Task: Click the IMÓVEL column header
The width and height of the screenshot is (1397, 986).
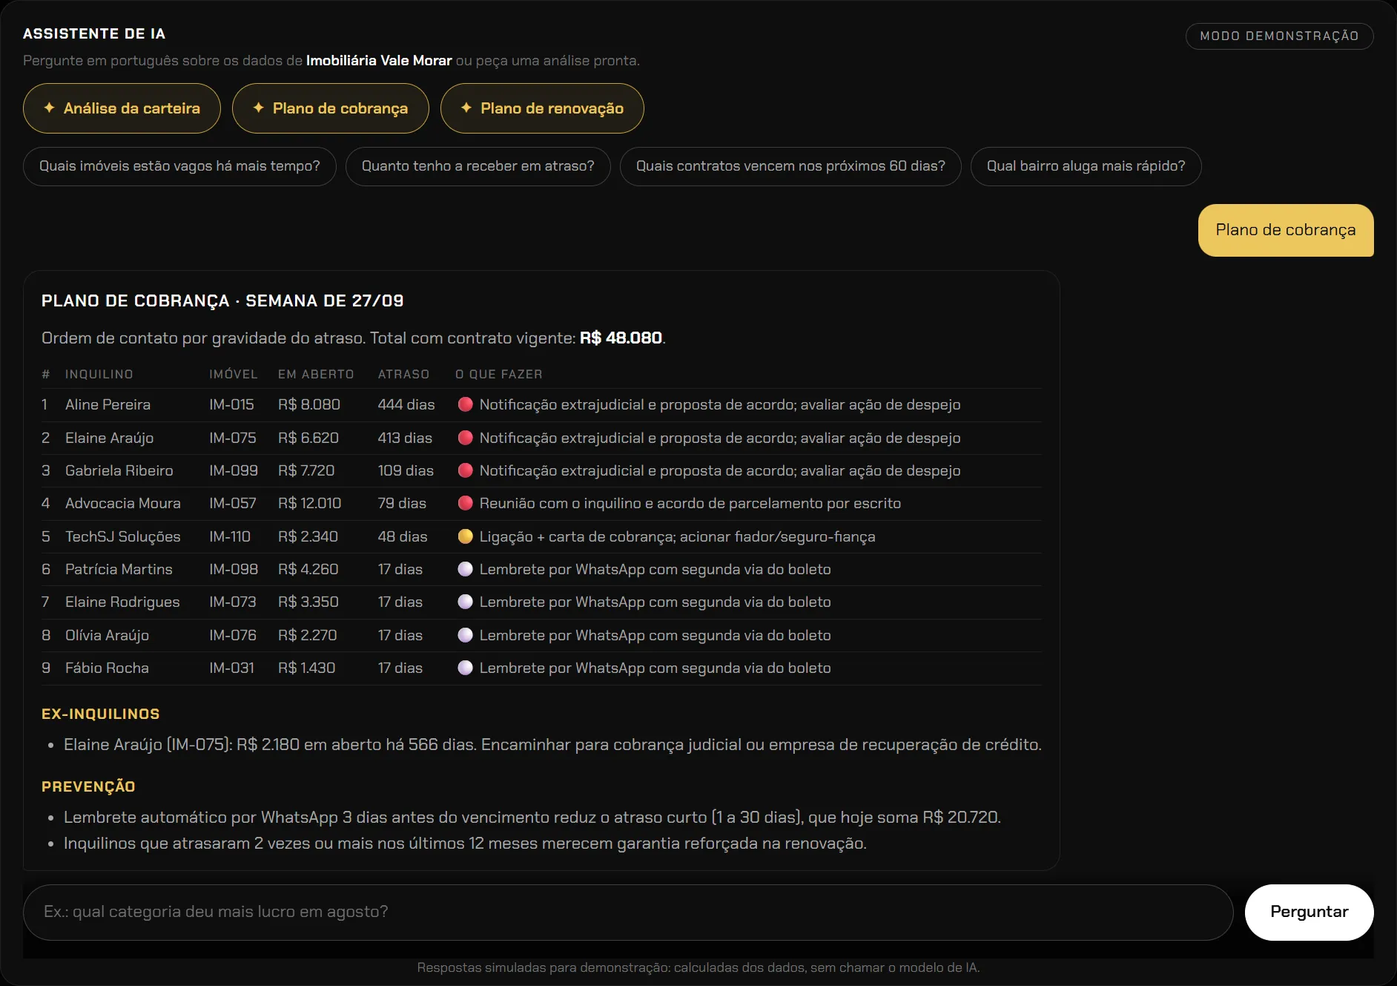Action: point(234,374)
